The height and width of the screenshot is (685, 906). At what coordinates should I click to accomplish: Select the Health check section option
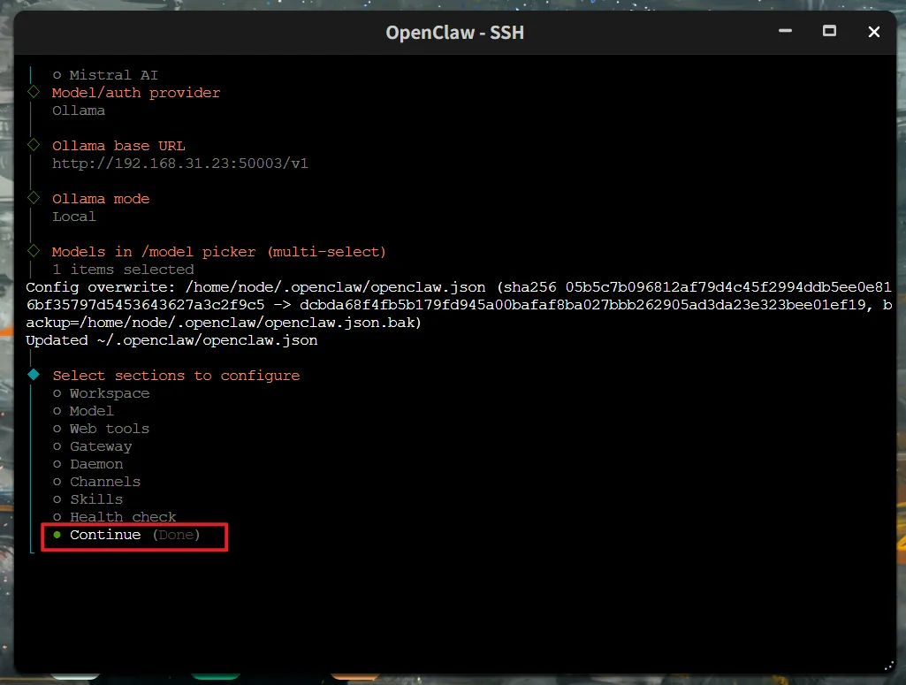tap(114, 517)
